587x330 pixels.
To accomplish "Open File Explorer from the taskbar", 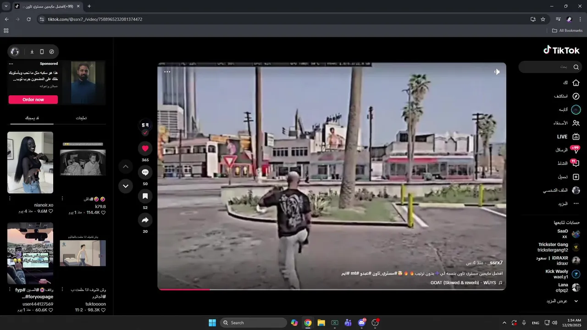I will coord(321,323).
